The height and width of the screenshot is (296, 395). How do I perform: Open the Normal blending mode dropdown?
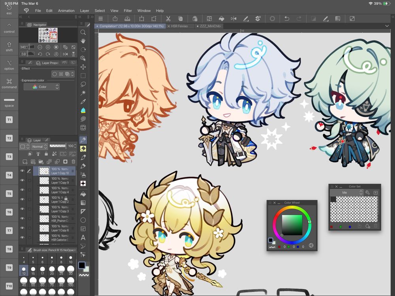coord(39,146)
